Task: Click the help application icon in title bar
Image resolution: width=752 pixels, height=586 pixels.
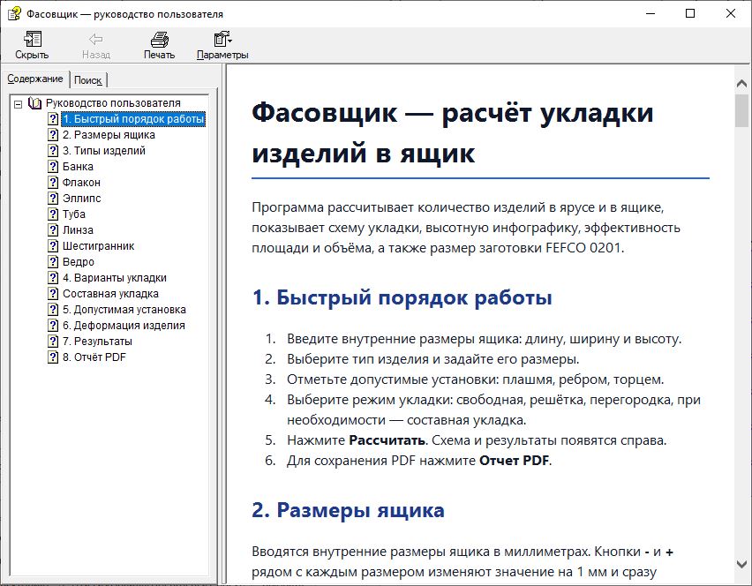Action: point(14,13)
